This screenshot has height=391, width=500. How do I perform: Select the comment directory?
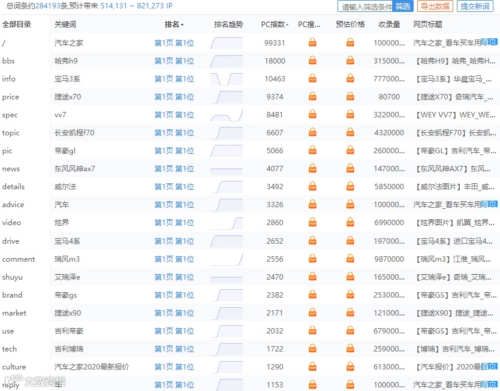coord(19,259)
